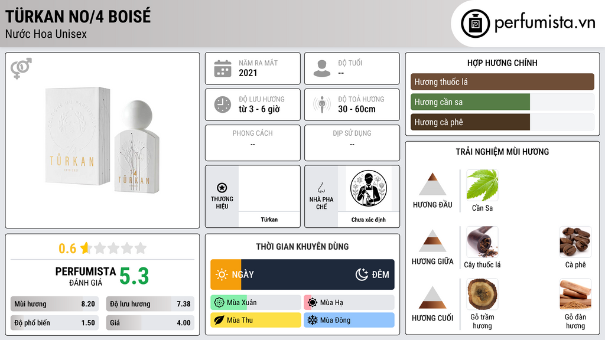
Task: Click the sillage icon for Độ toả hương
Action: pos(322,104)
